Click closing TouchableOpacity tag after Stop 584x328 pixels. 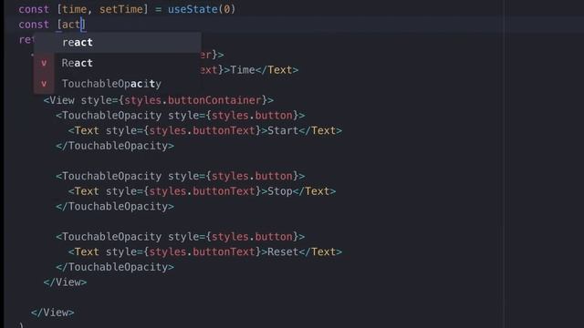pyautogui.click(x=115, y=207)
